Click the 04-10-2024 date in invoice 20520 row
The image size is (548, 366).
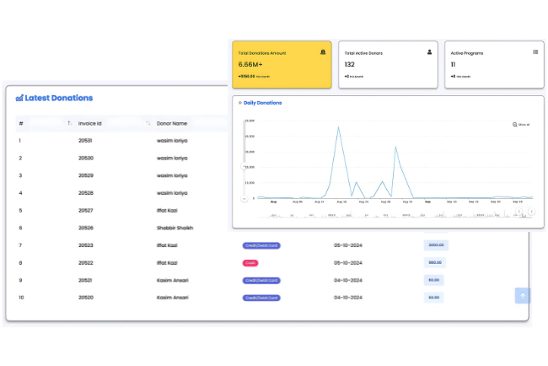(347, 298)
